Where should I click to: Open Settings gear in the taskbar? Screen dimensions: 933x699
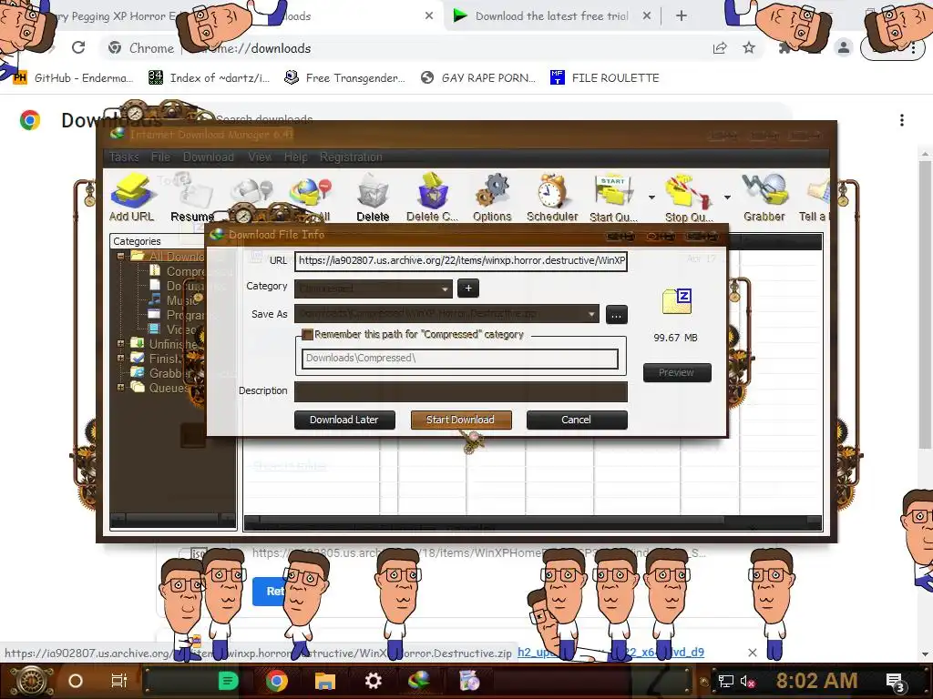[373, 681]
